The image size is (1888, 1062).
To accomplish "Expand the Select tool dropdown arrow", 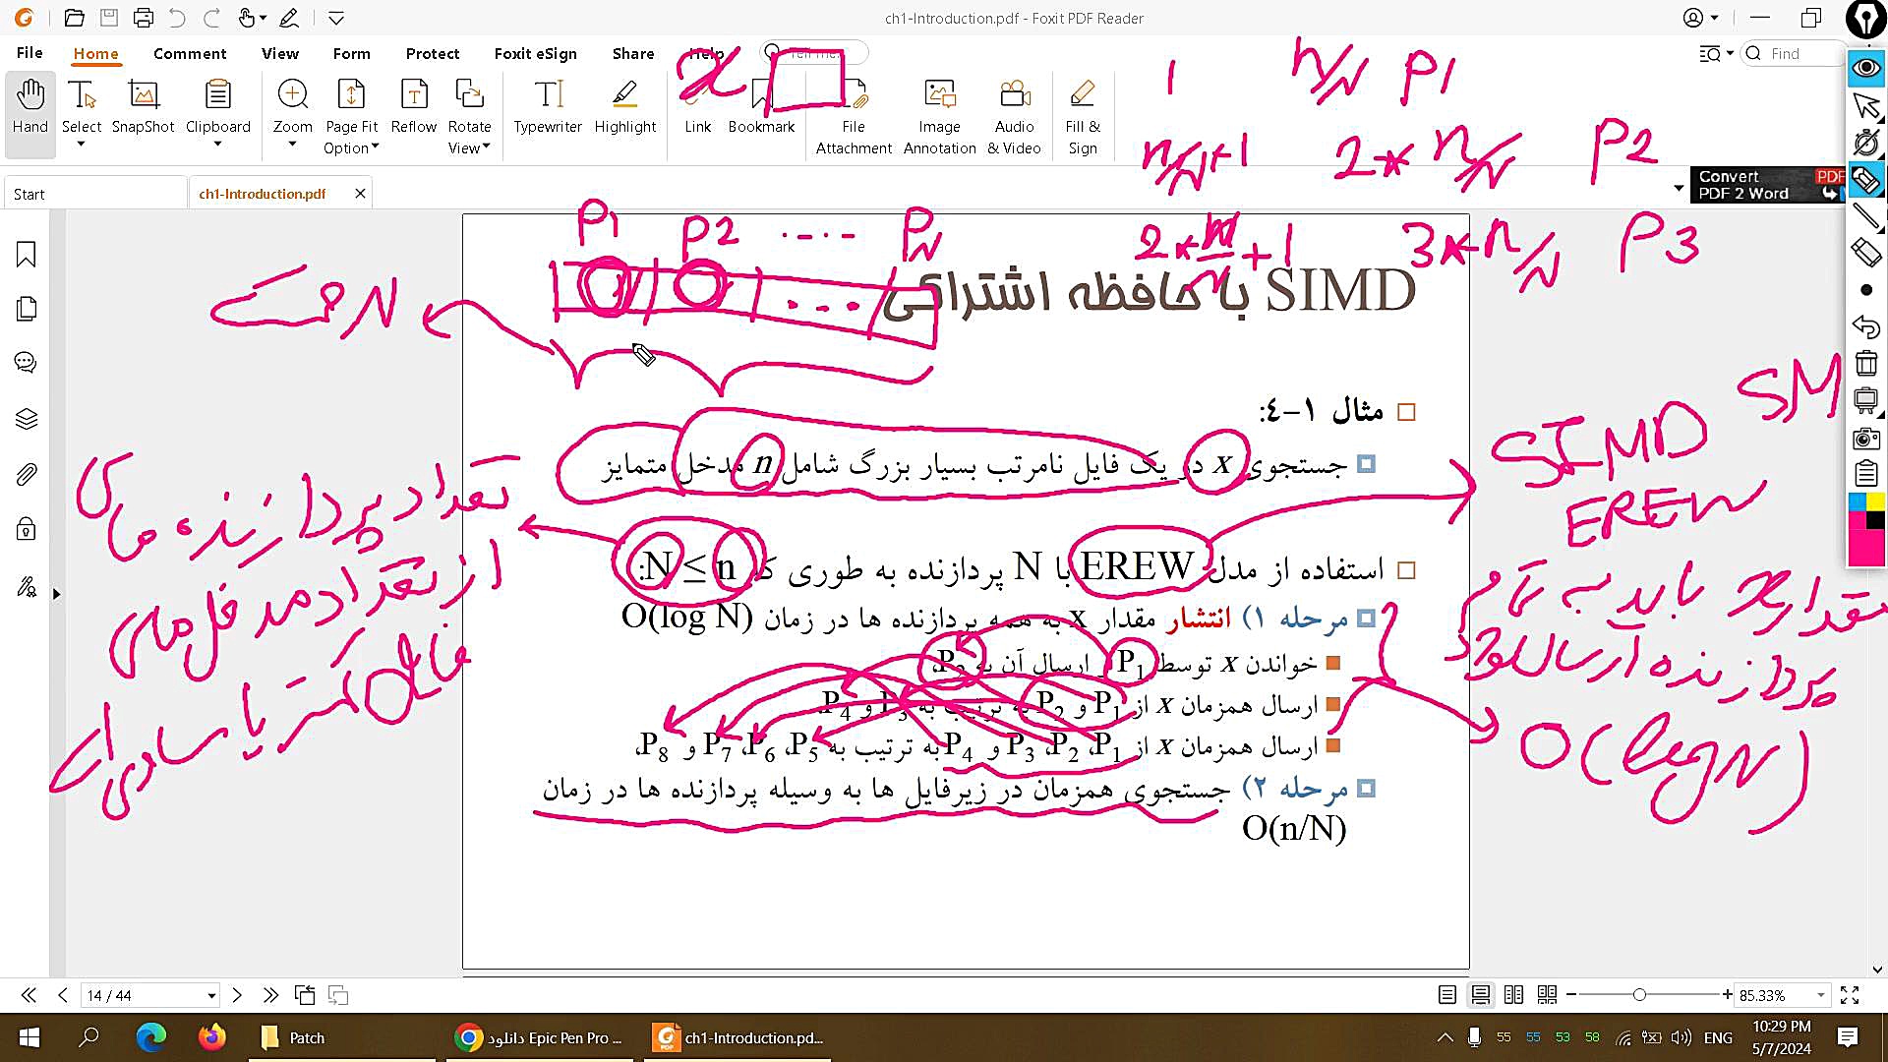I will click(82, 145).
